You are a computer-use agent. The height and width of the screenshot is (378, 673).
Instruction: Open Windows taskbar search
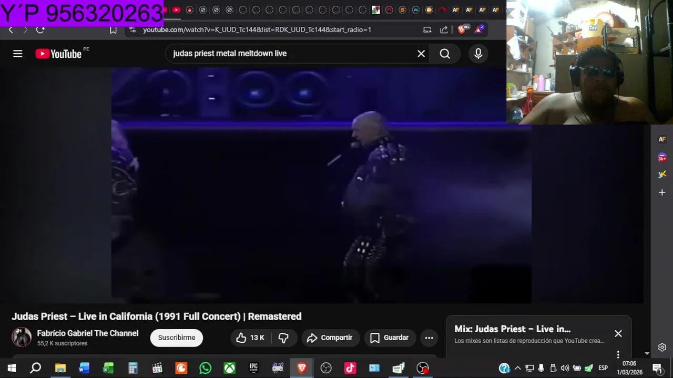[36, 368]
